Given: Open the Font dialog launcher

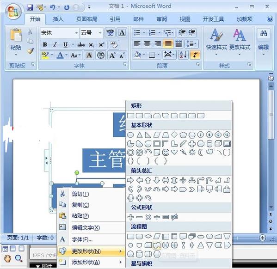Looking at the screenshot, I should [125, 64].
